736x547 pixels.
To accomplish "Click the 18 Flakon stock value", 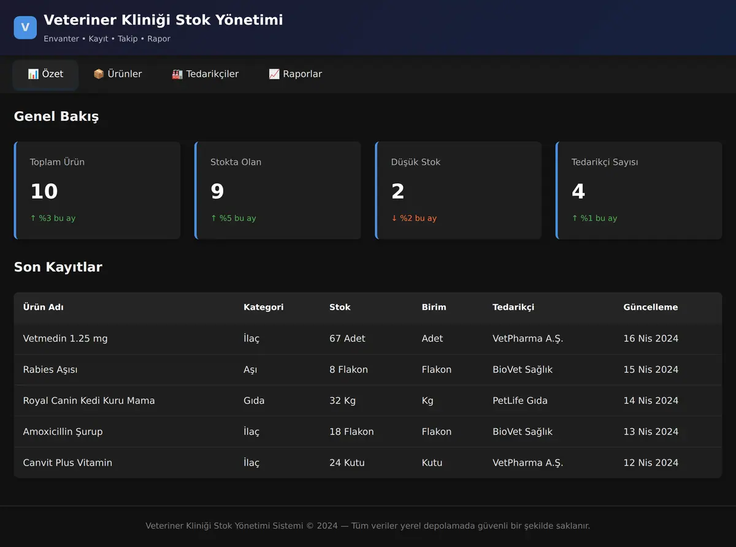I will pos(351,432).
